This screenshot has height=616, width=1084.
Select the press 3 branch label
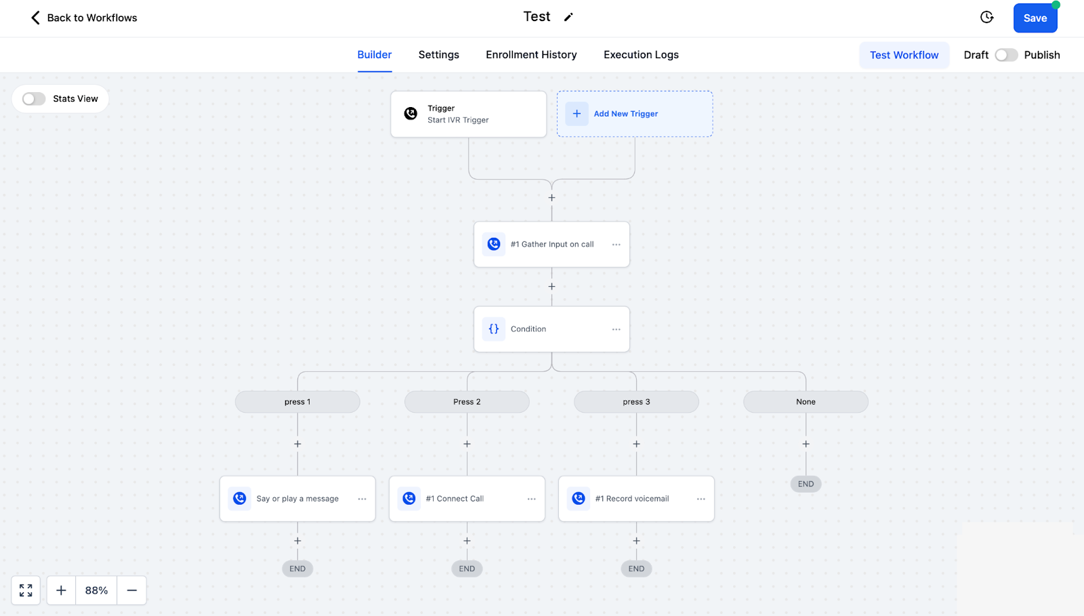coord(636,402)
